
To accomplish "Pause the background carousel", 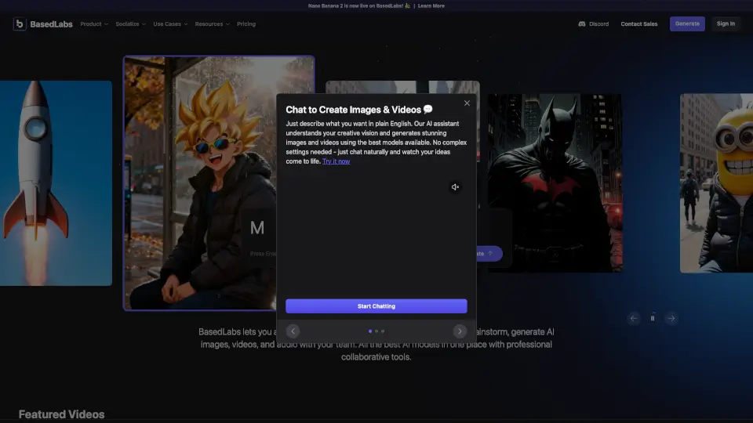I will point(652,318).
